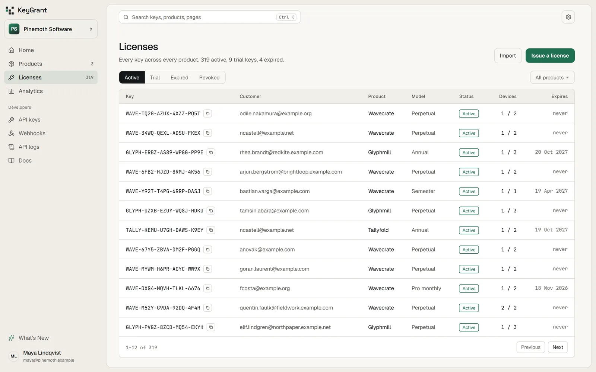Switch to the Expired licenses tab

click(180, 77)
